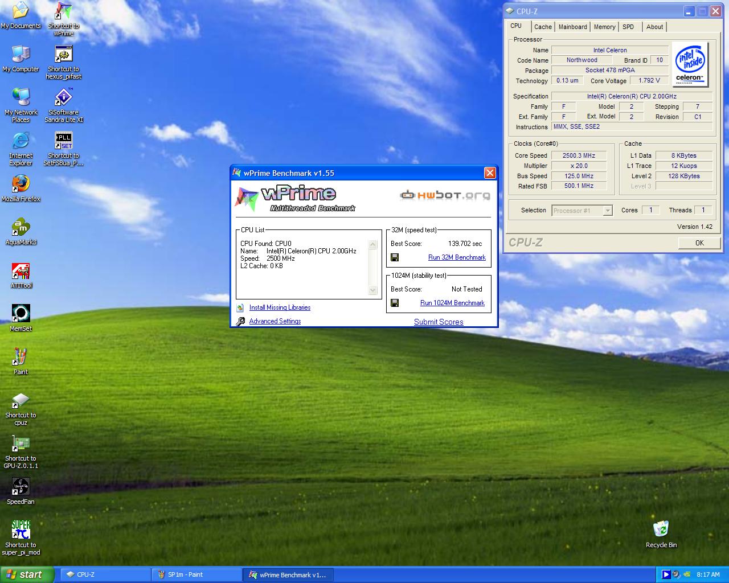The image size is (729, 583).
Task: Click the Intel Inside Celeron logo
Action: click(x=690, y=64)
